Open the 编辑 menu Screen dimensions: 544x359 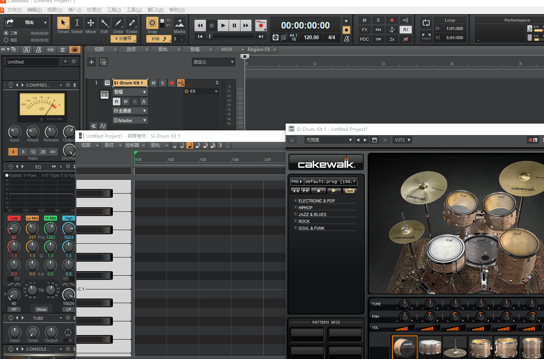click(x=35, y=10)
